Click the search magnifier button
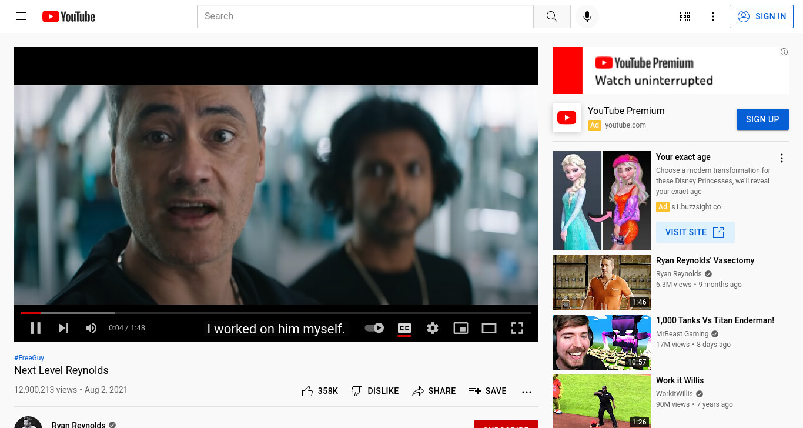Viewport: 803px width, 428px height. pyautogui.click(x=551, y=16)
